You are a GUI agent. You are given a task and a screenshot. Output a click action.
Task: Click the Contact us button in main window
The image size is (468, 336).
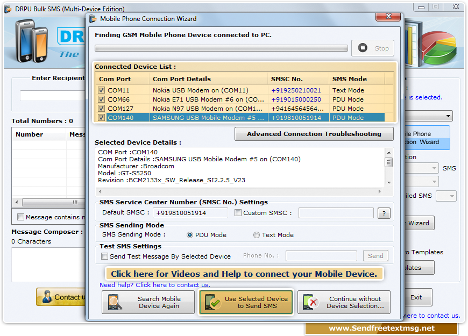click(61, 297)
